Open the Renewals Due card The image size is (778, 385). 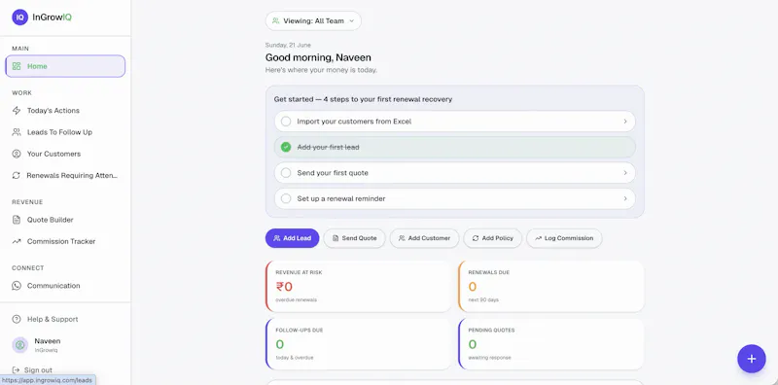point(551,286)
